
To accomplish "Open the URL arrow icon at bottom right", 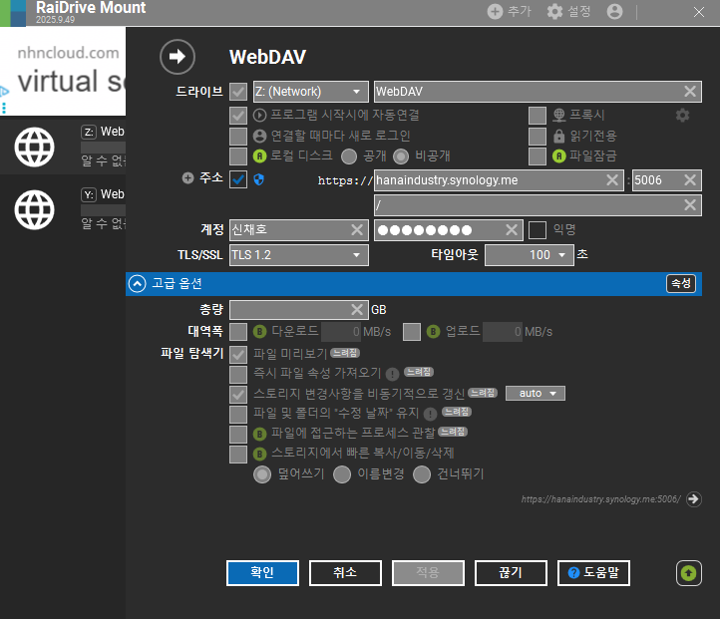I will 694,499.
